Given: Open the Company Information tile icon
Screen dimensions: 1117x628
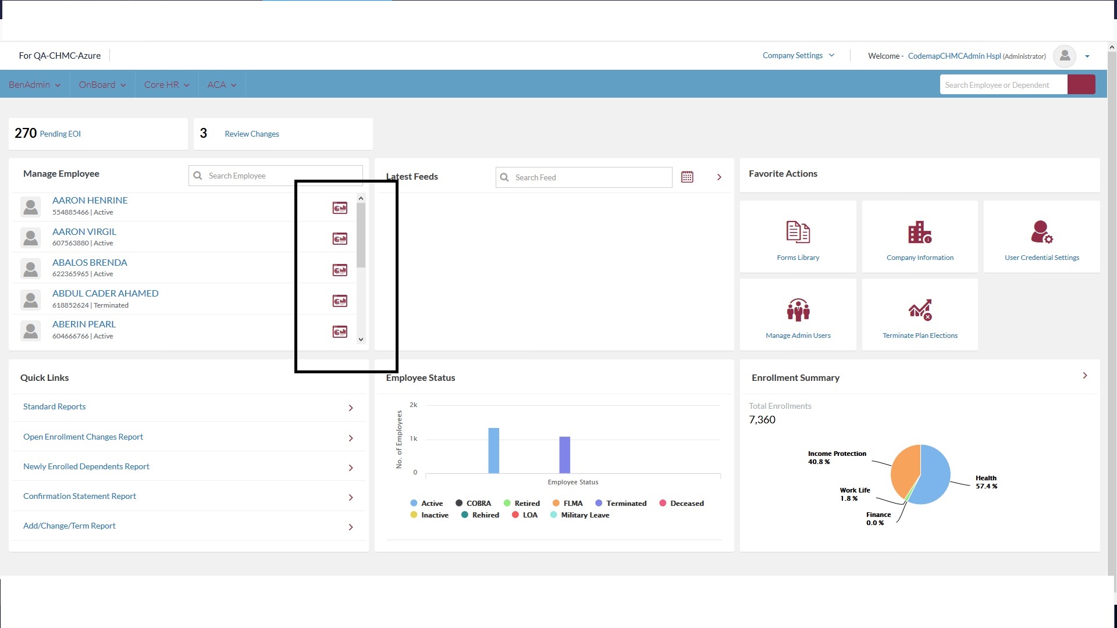Looking at the screenshot, I should point(920,232).
